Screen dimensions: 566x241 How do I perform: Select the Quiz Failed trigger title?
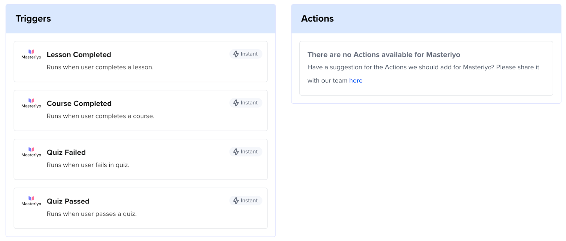66,152
